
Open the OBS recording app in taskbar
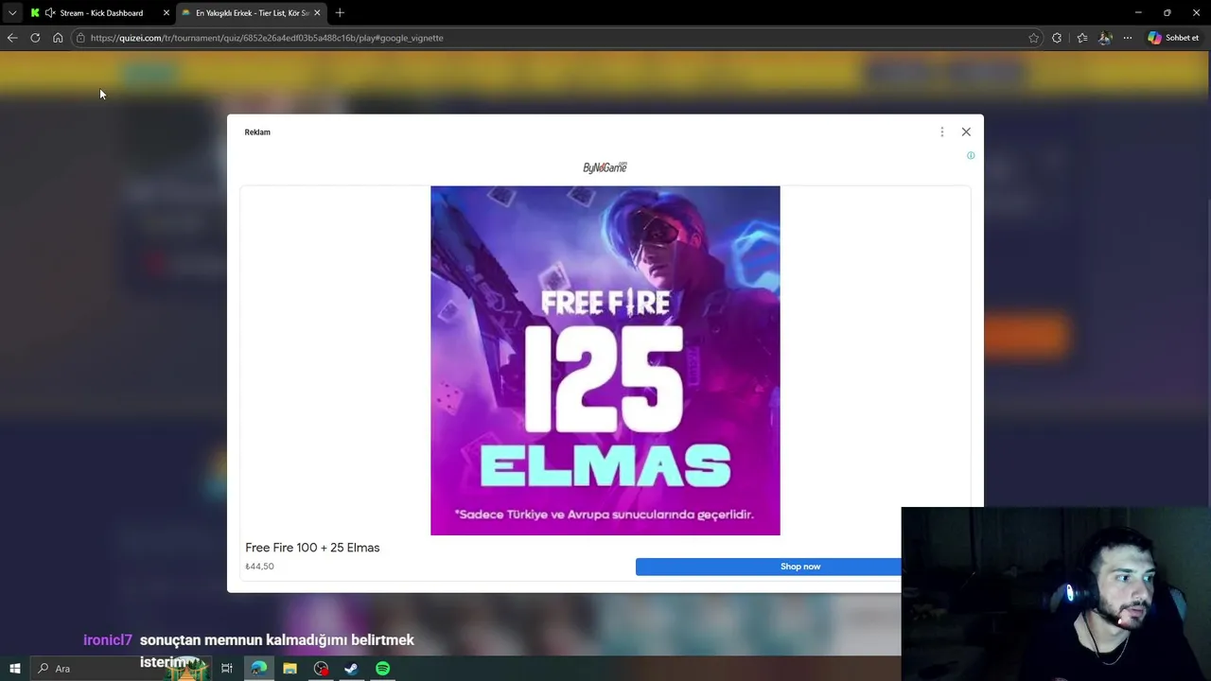pyautogui.click(x=321, y=669)
